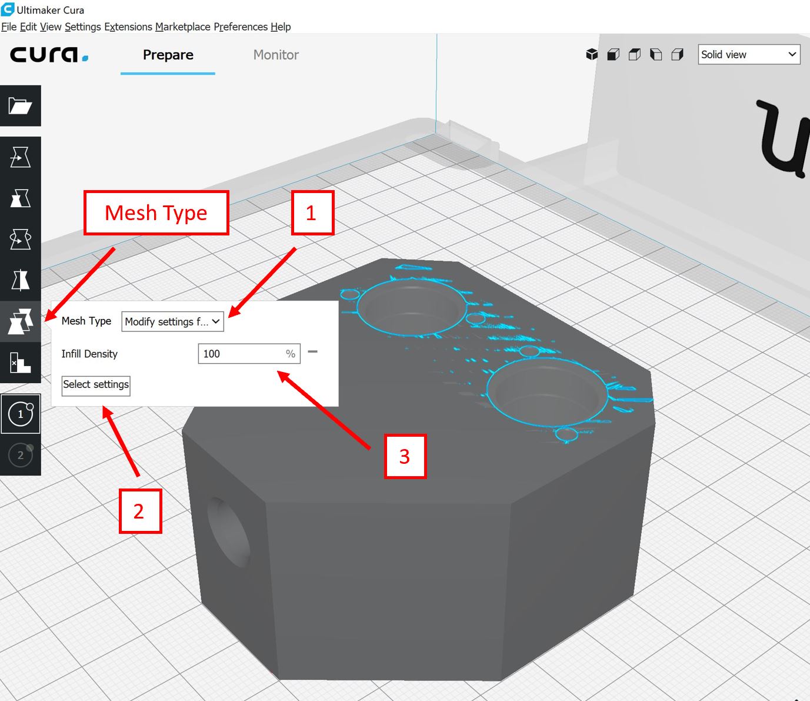Switch camera to front view icon
This screenshot has height=701, width=810.
[x=613, y=55]
